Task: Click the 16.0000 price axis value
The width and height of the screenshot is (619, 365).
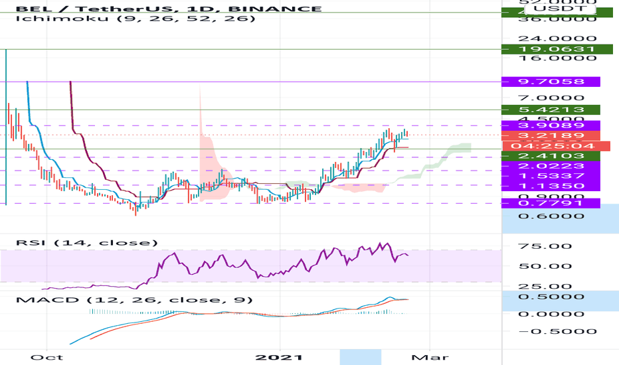Action: tap(557, 58)
